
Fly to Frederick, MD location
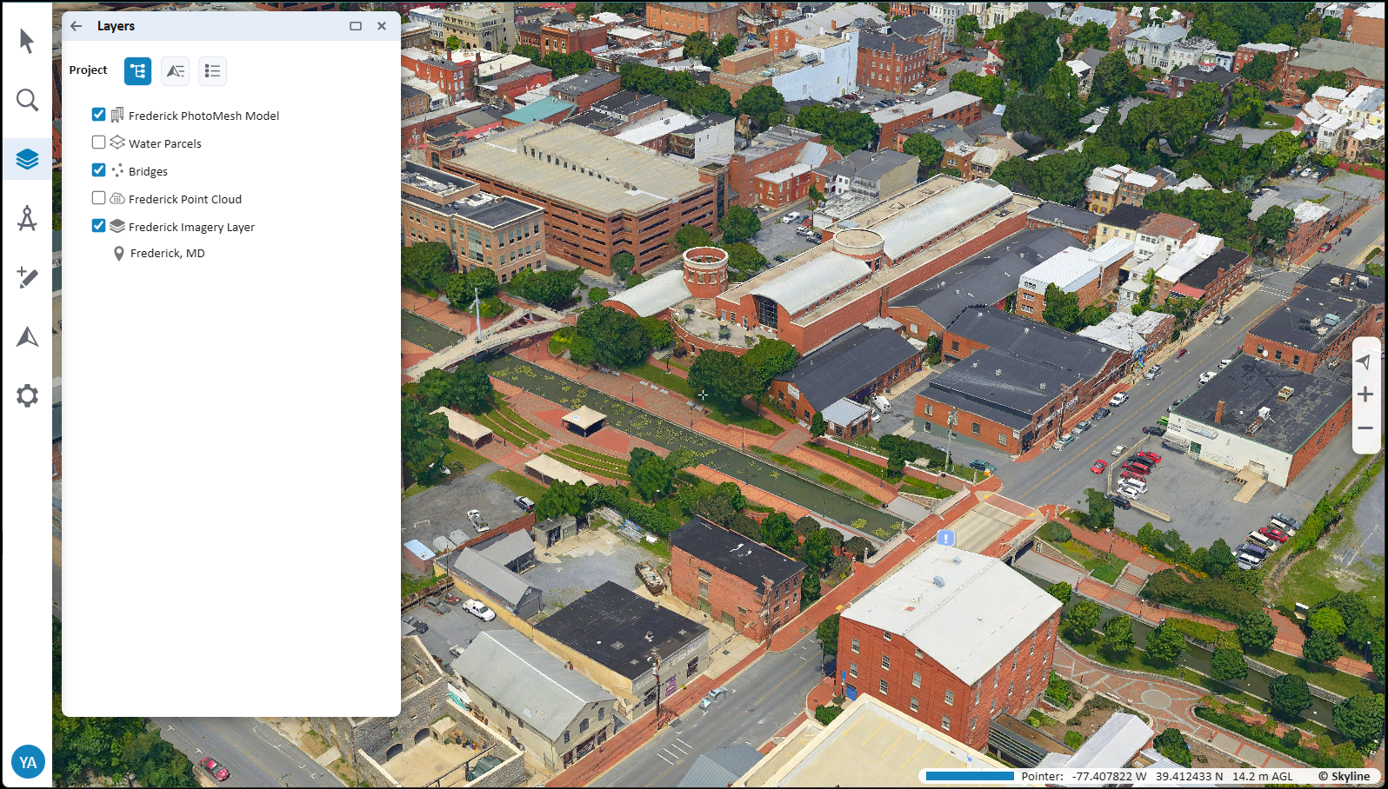point(168,254)
